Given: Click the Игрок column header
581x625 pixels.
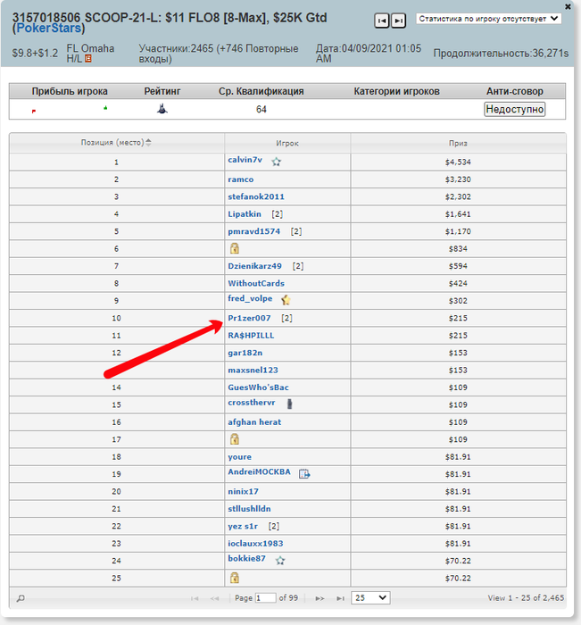Looking at the screenshot, I should pyautogui.click(x=287, y=143).
